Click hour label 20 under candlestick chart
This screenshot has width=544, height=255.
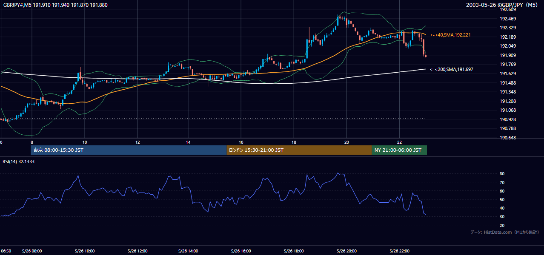pos(346,142)
